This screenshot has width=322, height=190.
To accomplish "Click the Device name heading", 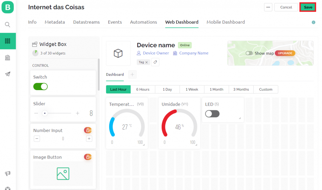I will (x=156, y=45).
